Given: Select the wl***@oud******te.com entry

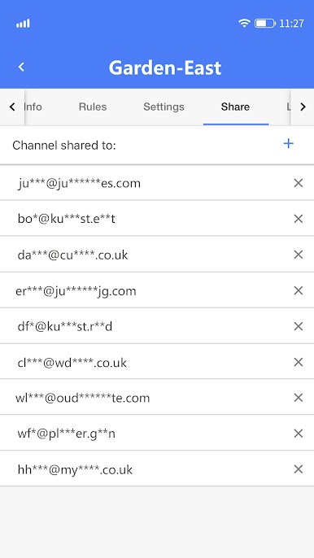Looking at the screenshot, I should click(157, 397).
